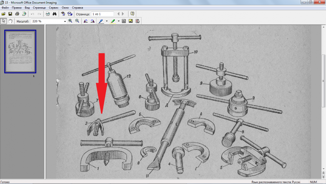The image size is (326, 184).
Task: Zoom out with the magnifier minus icon
Action: tap(77, 21)
